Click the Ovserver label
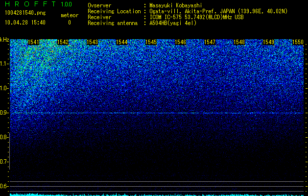 [x=99, y=5]
